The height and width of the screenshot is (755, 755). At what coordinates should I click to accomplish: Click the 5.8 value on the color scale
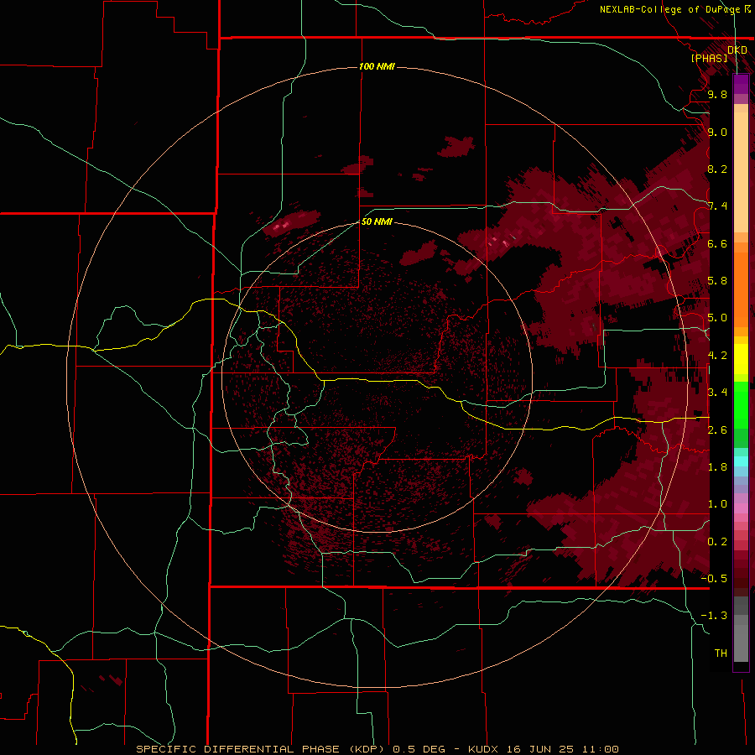pos(717,281)
